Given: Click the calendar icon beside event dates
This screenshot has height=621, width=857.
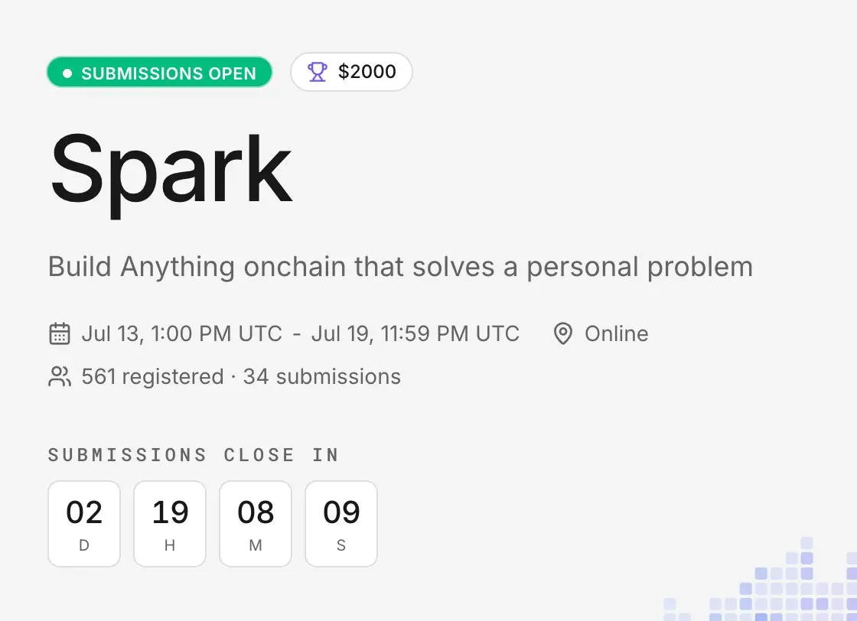Looking at the screenshot, I should point(60,333).
